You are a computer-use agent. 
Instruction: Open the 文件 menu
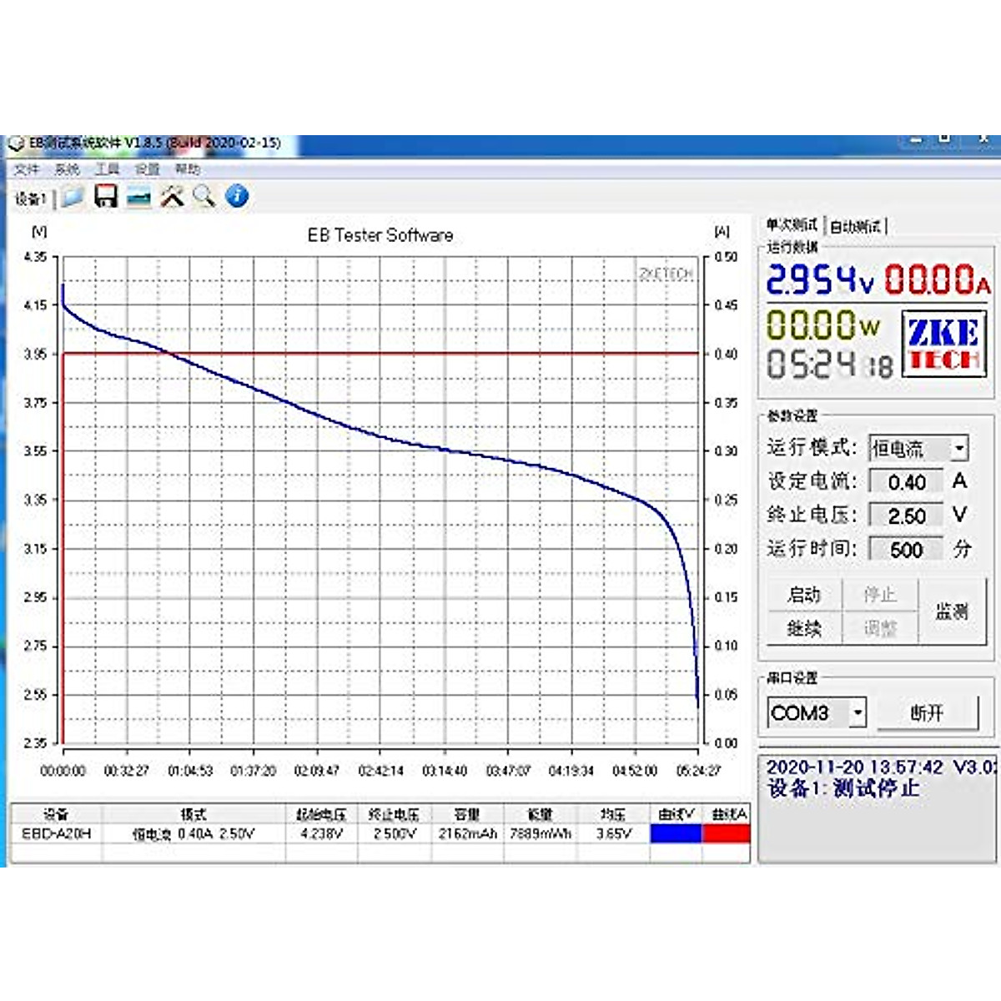26,169
